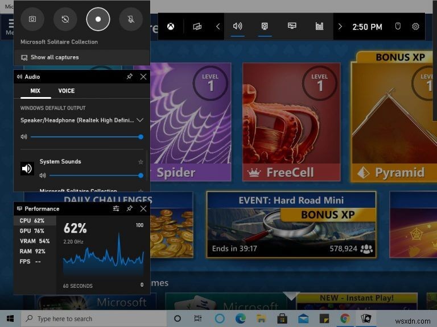This screenshot has width=437, height=327.
Task: Open the Spider game tile
Action: pos(191,122)
